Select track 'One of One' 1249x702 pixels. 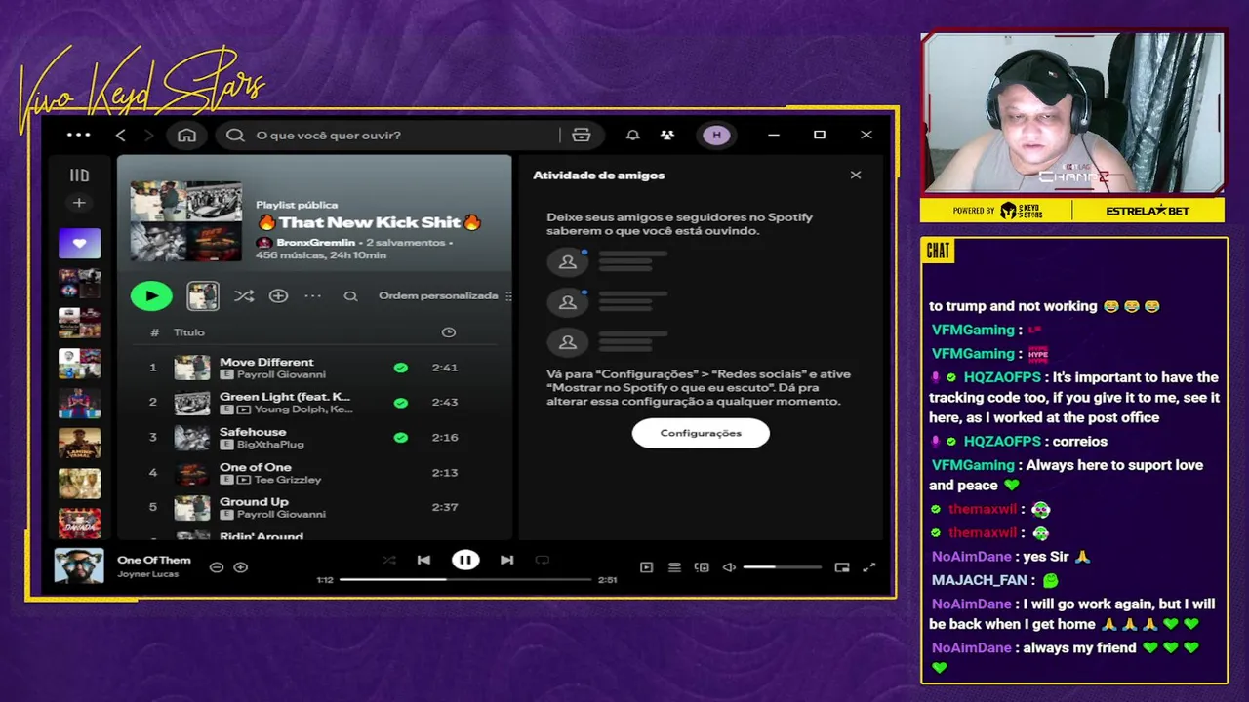[x=255, y=467]
